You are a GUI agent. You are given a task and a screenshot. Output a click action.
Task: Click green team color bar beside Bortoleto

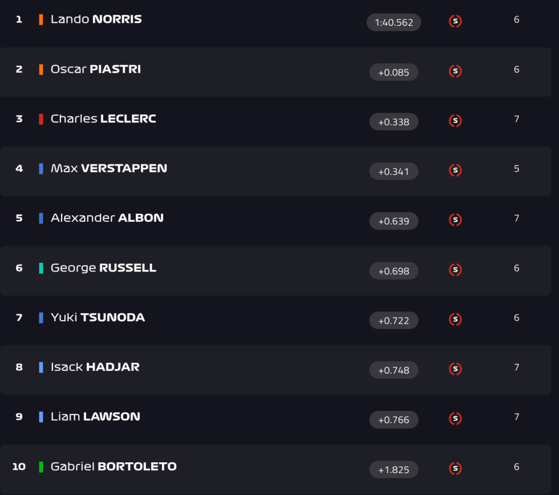click(x=41, y=467)
